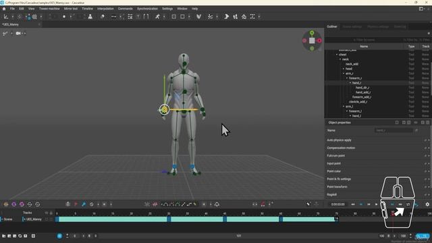
Task: Toggle UE5_Manny track lock checkbox
Action: pos(51,219)
